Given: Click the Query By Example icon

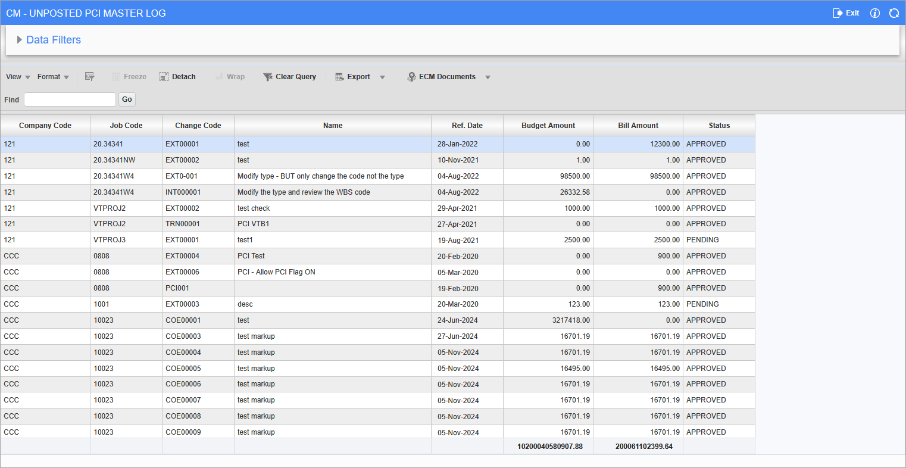Looking at the screenshot, I should tap(90, 77).
